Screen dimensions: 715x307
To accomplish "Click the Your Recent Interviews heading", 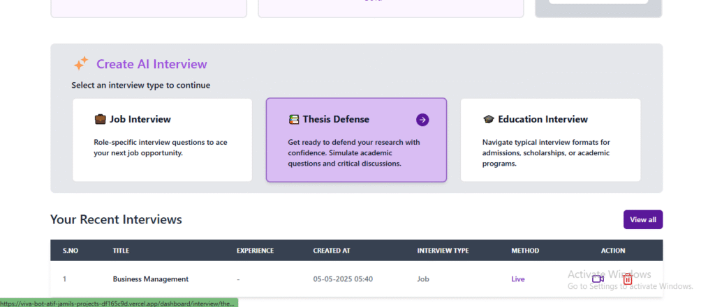I will tap(116, 219).
